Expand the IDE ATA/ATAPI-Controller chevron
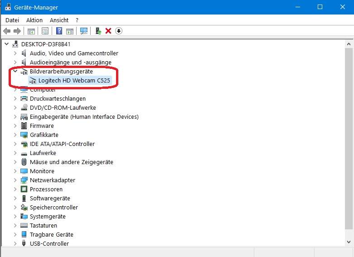 [15, 144]
